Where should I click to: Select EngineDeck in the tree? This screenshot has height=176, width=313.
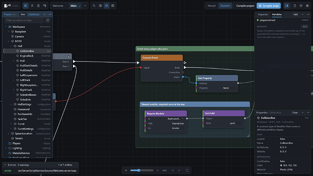(x=27, y=56)
